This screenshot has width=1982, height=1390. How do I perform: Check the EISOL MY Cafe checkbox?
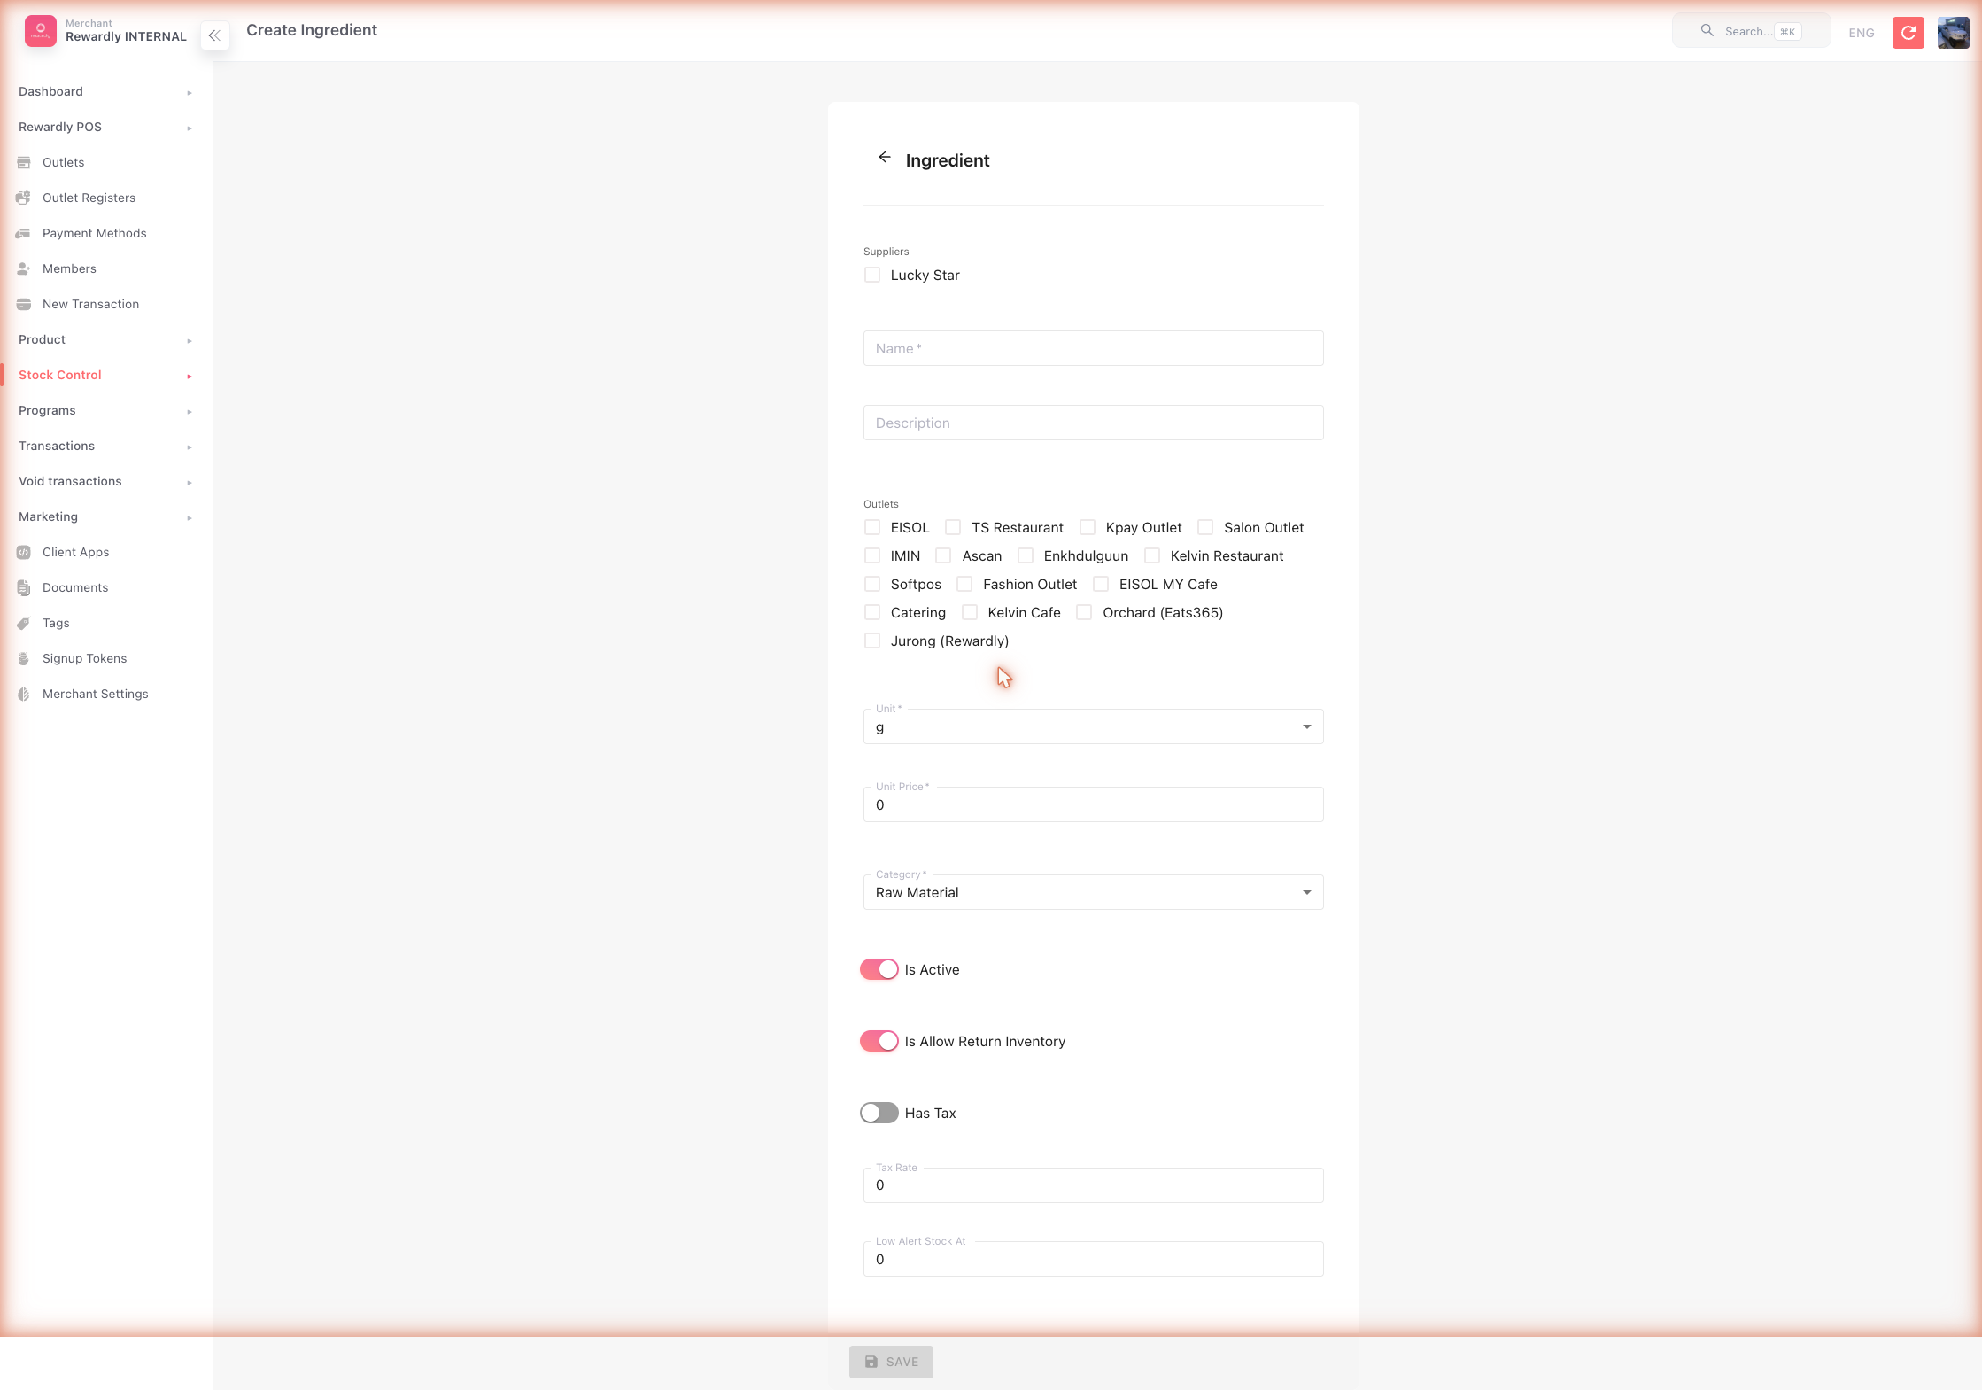(x=1101, y=584)
